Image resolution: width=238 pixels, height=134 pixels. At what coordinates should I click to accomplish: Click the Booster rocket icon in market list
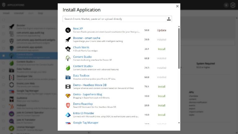pos(68,40)
